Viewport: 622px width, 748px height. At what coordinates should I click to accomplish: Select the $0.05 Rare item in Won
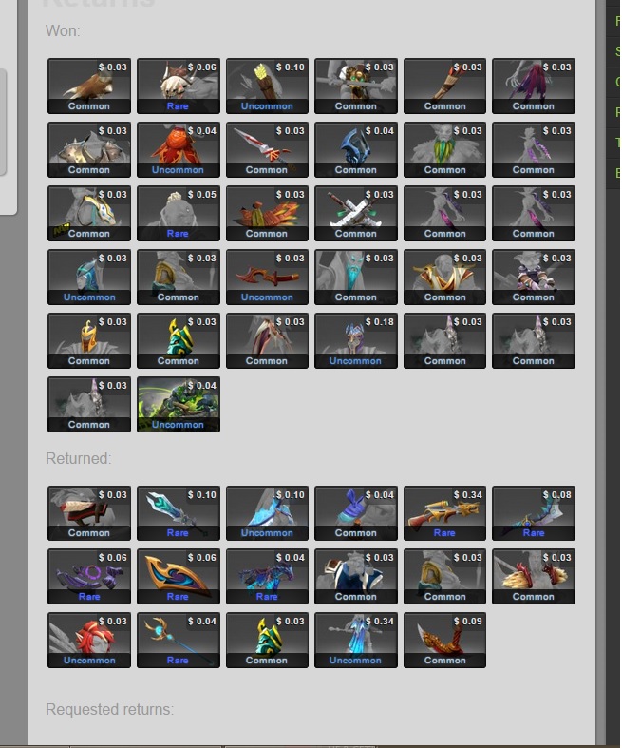click(179, 213)
